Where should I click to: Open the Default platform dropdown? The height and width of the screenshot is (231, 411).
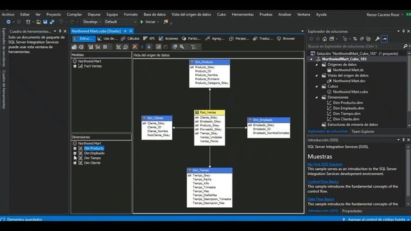pos(120,22)
